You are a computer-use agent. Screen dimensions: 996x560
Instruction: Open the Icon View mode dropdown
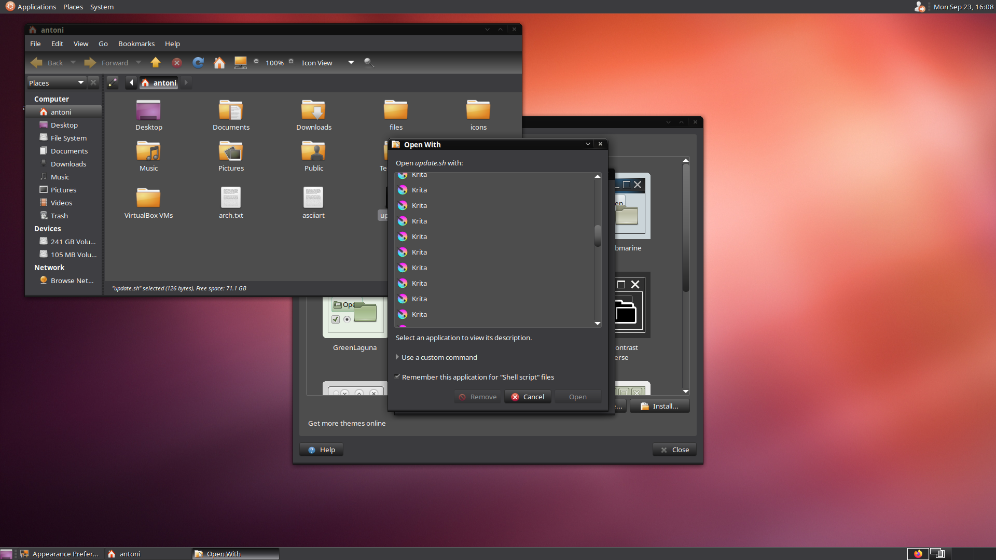click(x=328, y=63)
